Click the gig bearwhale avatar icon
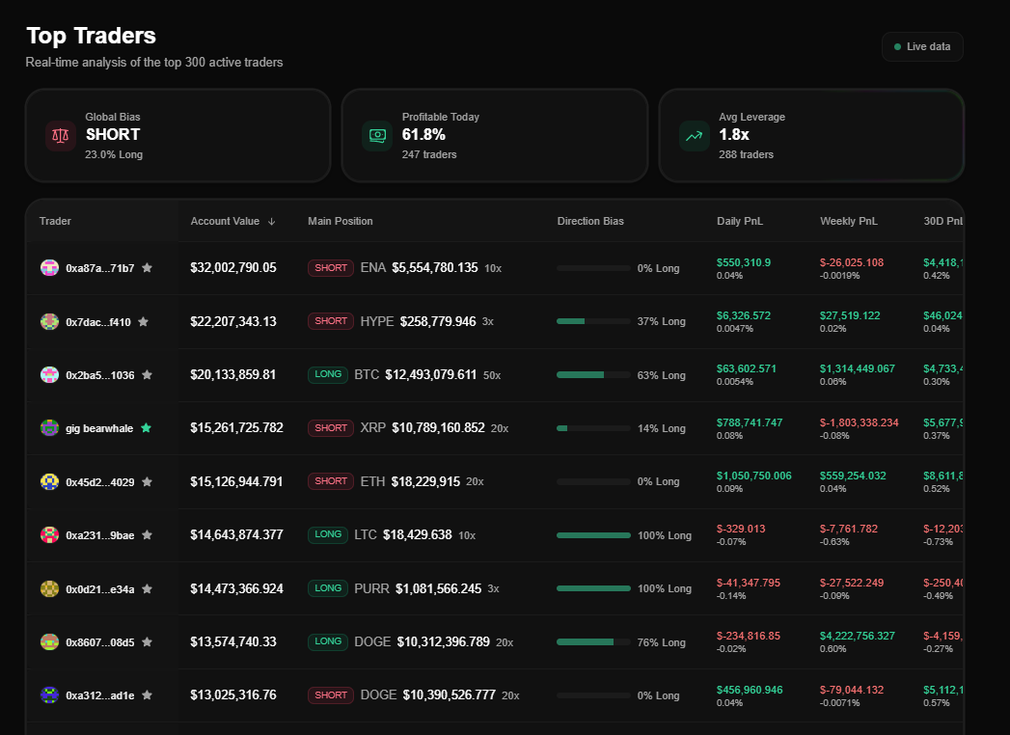 (49, 427)
